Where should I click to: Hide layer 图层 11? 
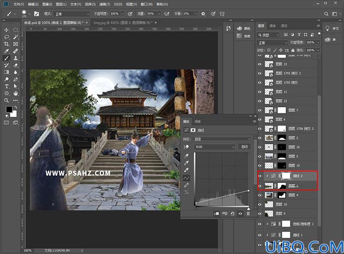point(260,92)
